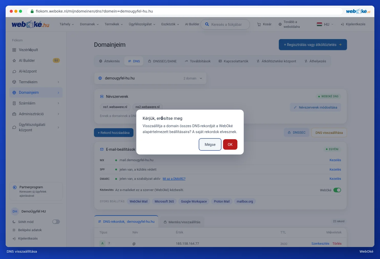The image size is (380, 259).
Task: Click the question mark icon by A record
Action: point(109,243)
